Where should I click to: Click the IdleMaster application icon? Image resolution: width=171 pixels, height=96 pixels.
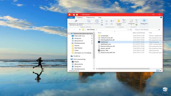coord(99,42)
